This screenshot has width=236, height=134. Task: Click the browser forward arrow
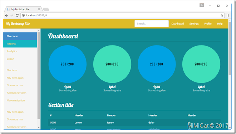click(12, 15)
